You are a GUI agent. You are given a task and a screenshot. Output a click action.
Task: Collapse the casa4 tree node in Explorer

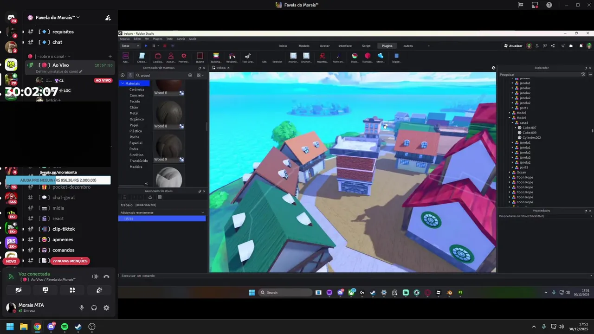pos(512,123)
